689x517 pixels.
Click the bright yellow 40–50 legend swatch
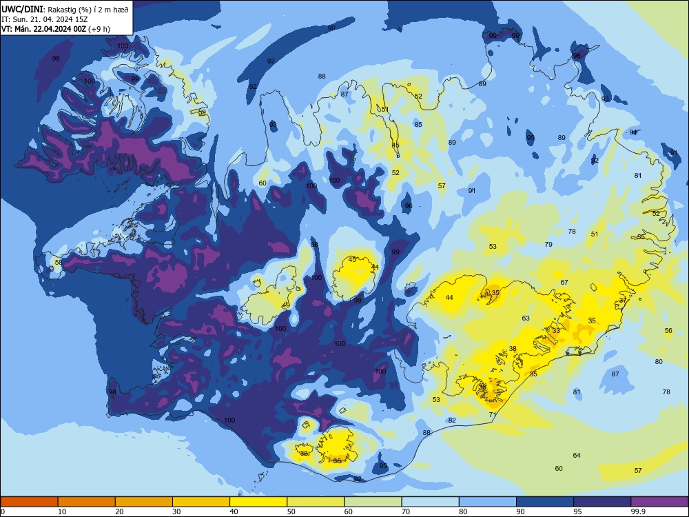258,502
